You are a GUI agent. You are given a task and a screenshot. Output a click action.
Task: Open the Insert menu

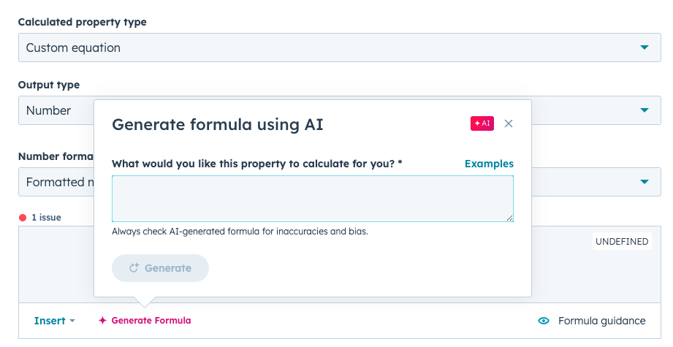(50, 321)
